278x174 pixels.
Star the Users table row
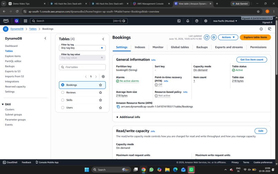pos(100,108)
